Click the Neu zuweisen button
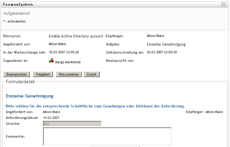 tap(69, 74)
